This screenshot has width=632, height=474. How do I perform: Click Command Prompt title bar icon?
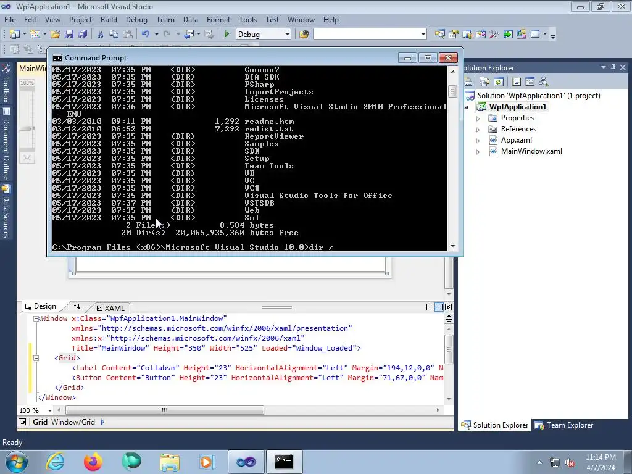[x=57, y=58]
